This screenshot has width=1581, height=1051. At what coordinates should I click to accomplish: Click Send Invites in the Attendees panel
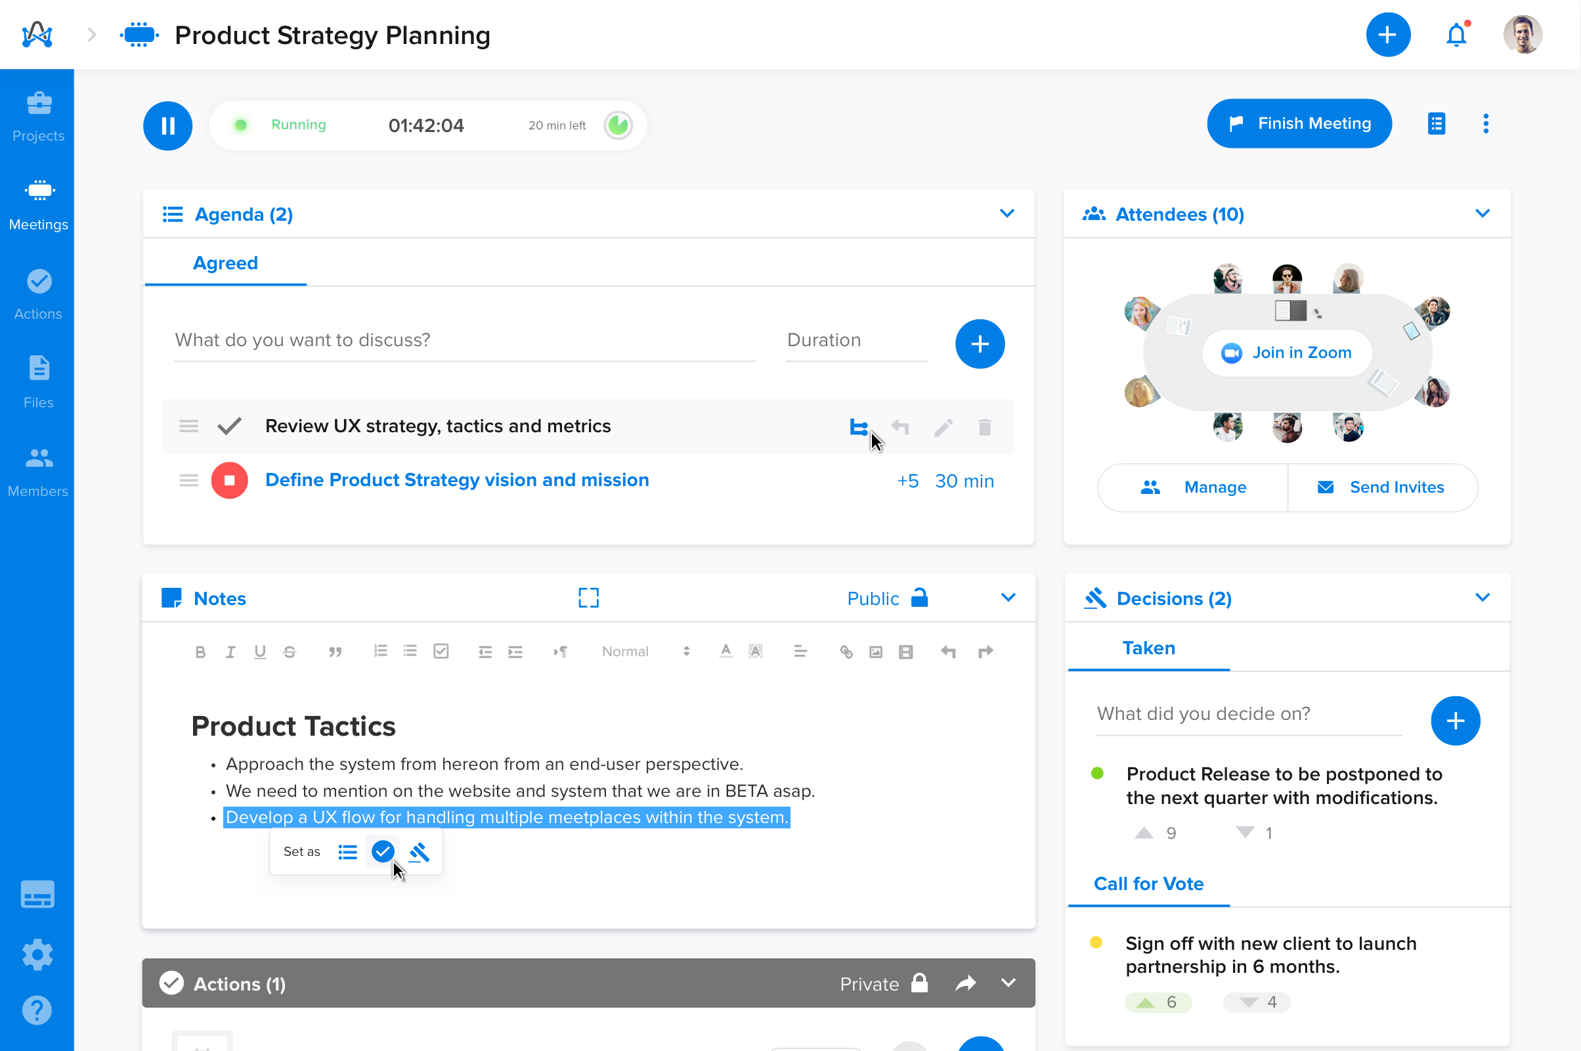coord(1382,487)
